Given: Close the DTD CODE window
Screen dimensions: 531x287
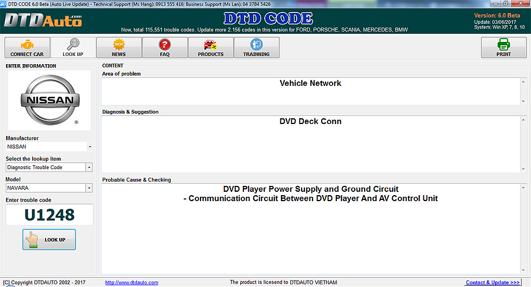Looking at the screenshot, I should (521, 3).
